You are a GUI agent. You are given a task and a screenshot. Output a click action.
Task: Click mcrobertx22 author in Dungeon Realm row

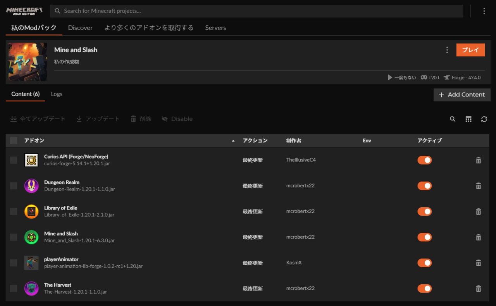coord(300,186)
